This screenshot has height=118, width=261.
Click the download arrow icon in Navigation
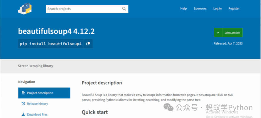(23, 114)
